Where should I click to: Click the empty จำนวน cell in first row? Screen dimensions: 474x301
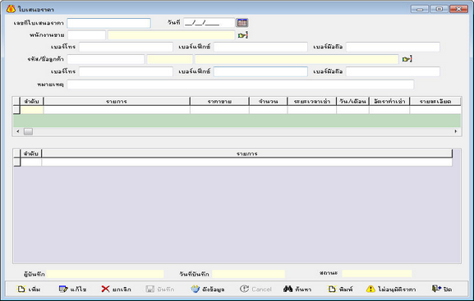pyautogui.click(x=268, y=110)
